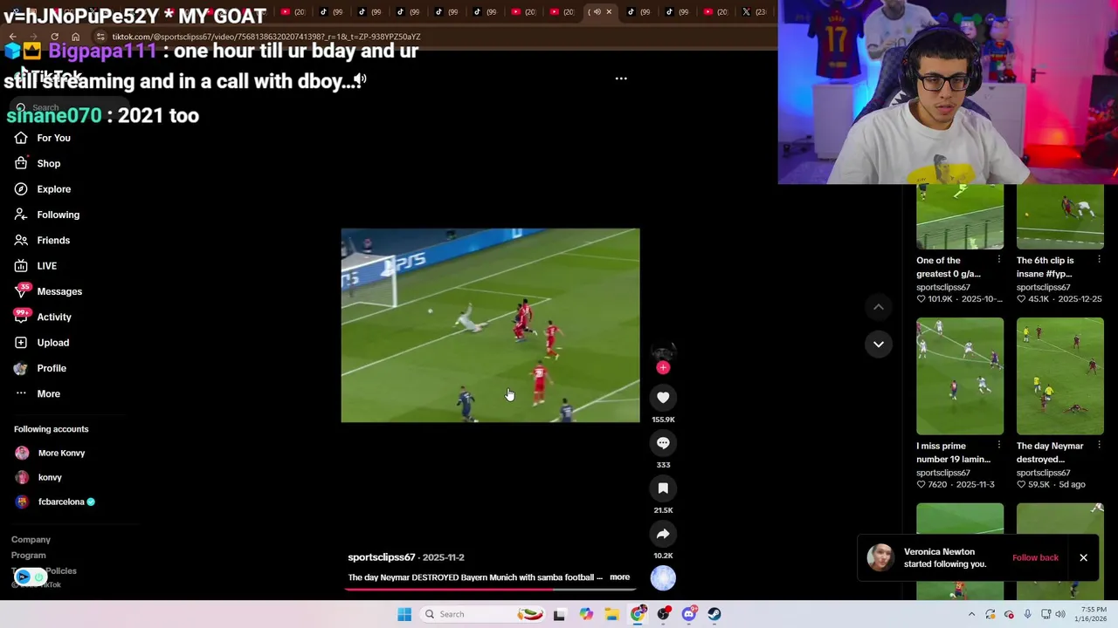Screen dimensions: 1118x628
Task: Open options for 'The 6th clip is insane' video
Action: point(1099,260)
